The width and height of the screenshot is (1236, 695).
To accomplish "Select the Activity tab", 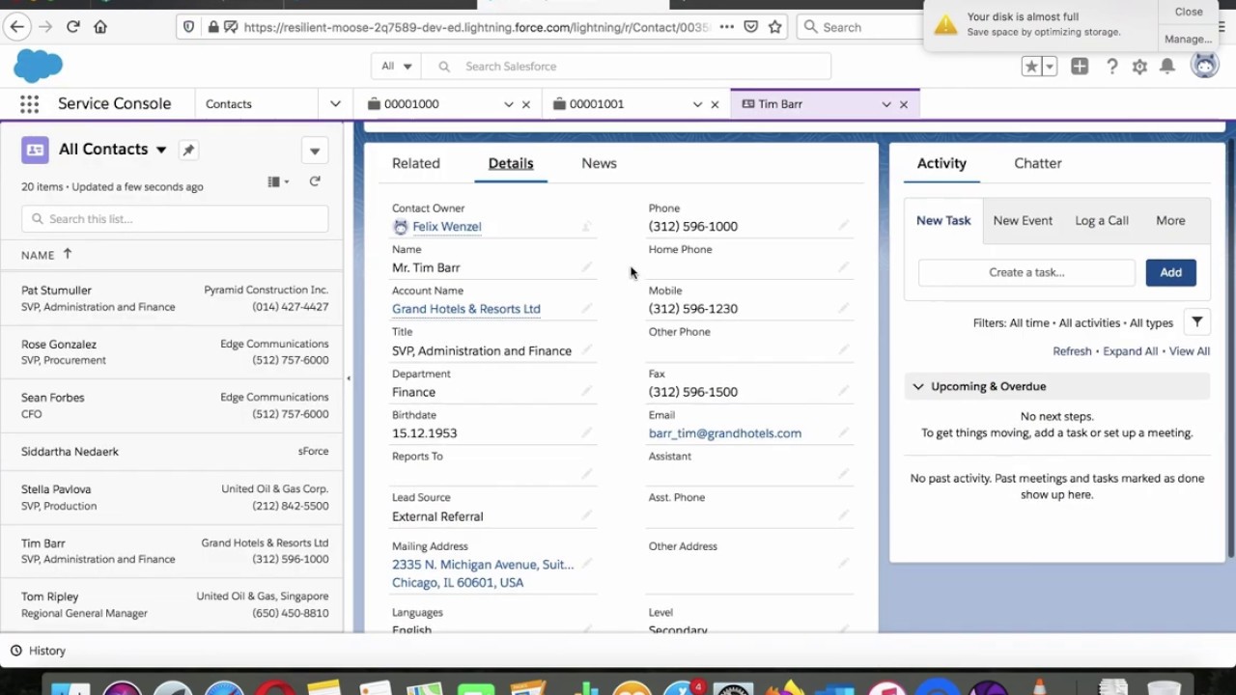I will click(941, 163).
